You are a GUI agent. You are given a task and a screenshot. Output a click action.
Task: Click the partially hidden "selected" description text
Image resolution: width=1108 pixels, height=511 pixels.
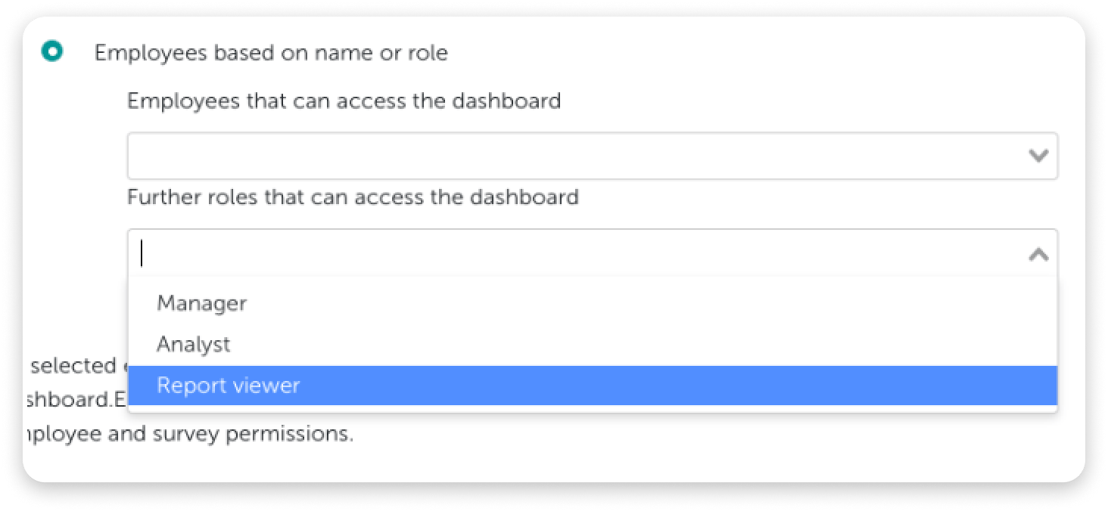[75, 366]
